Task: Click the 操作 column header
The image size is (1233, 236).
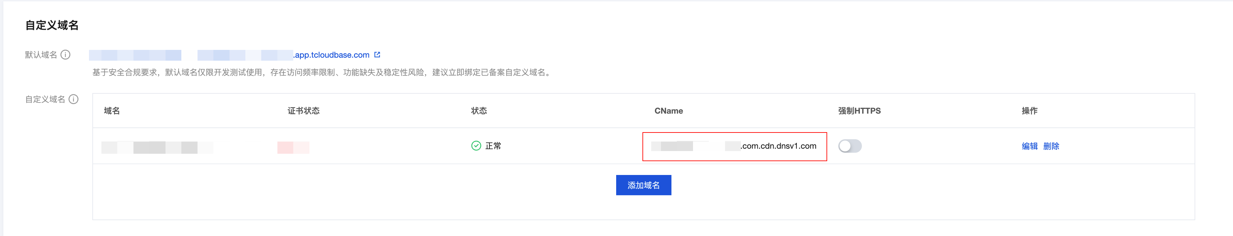Action: tap(1029, 111)
